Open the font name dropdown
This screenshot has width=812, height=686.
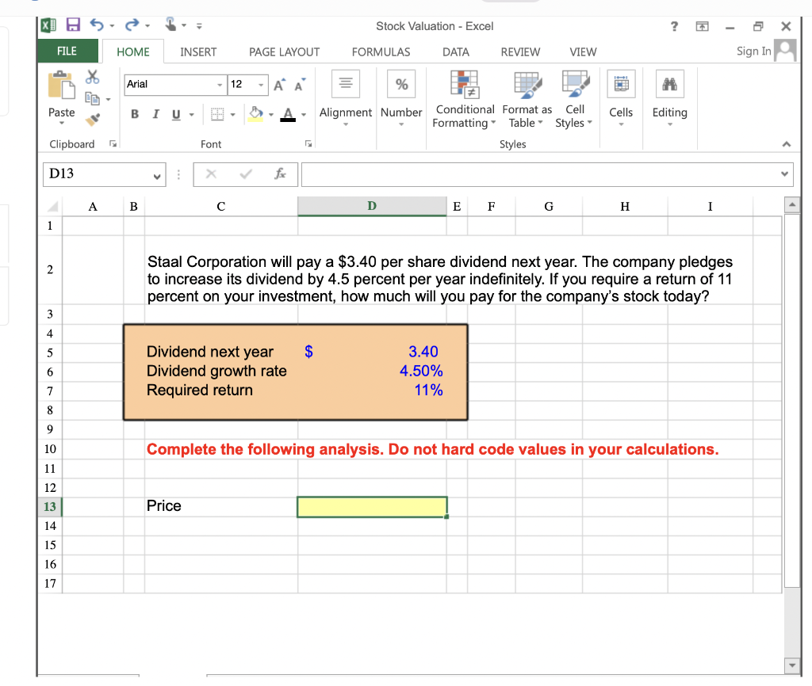[x=220, y=85]
